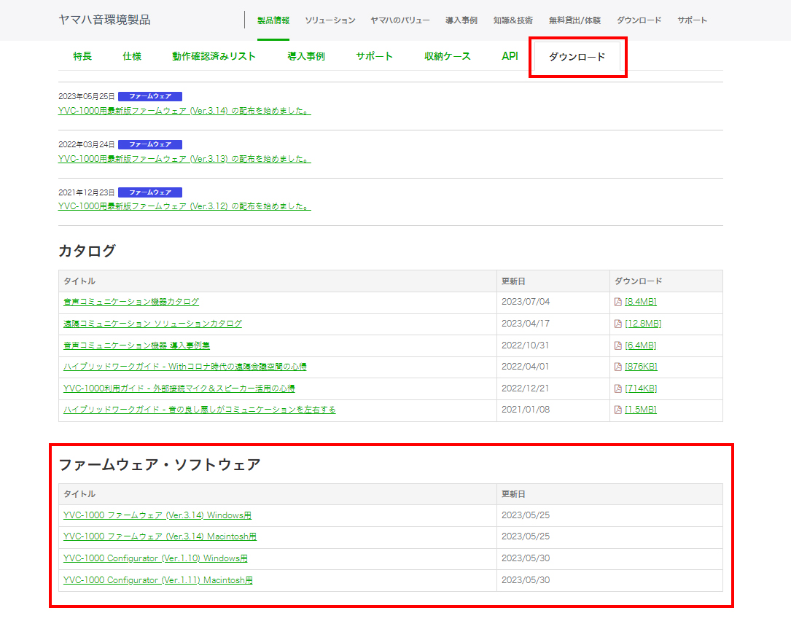Open 音声コミュニケーション機器 導入事例集 link
The width and height of the screenshot is (791, 621).
point(137,345)
